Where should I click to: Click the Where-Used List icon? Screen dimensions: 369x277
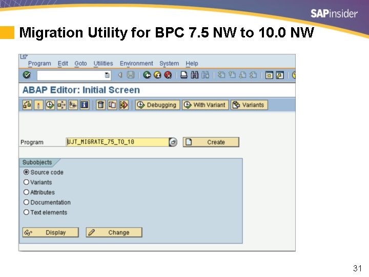[x=61, y=105]
